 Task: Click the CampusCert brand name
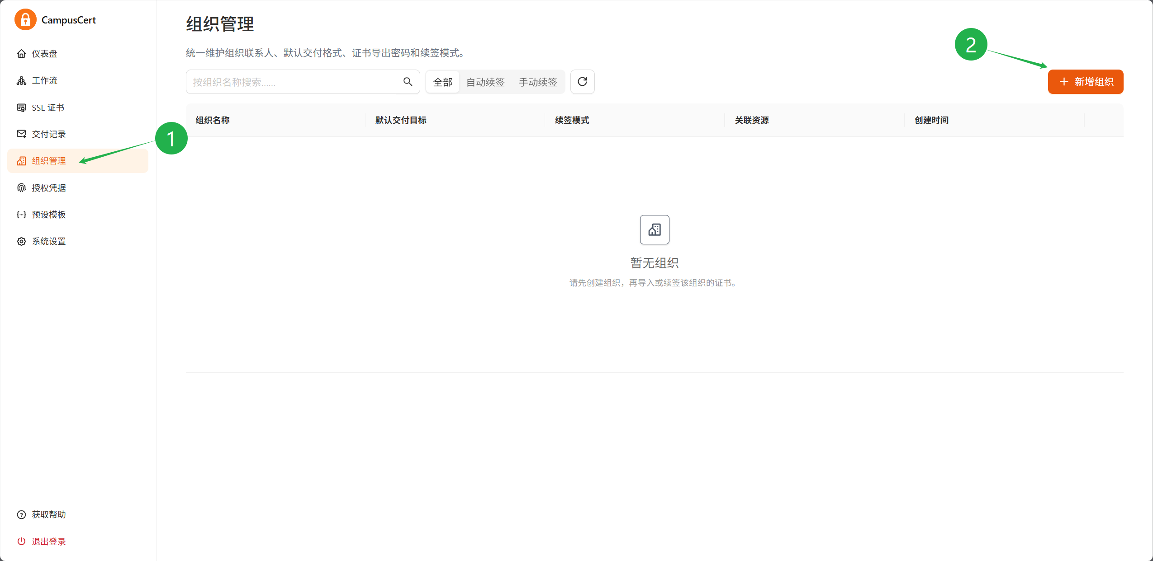point(69,20)
